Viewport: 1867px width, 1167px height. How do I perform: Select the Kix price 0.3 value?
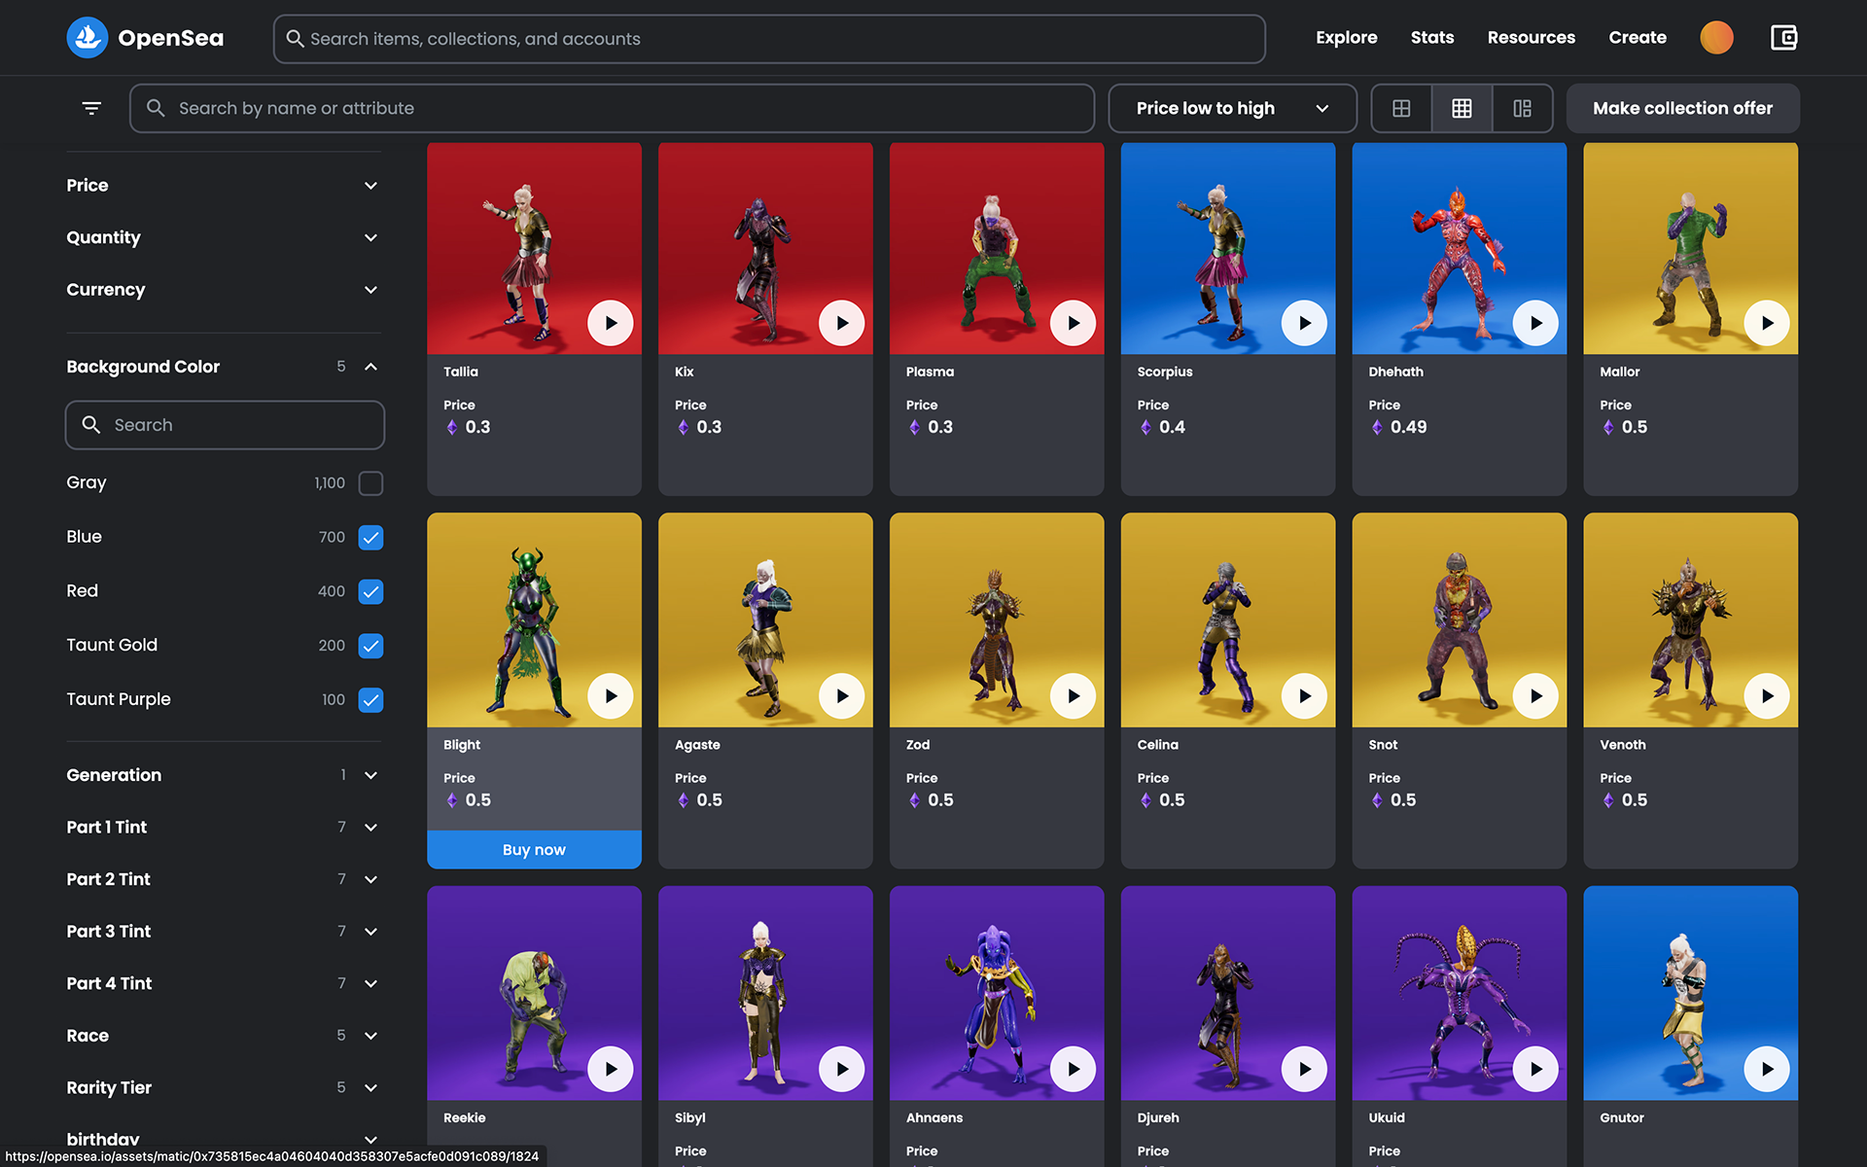coord(709,427)
